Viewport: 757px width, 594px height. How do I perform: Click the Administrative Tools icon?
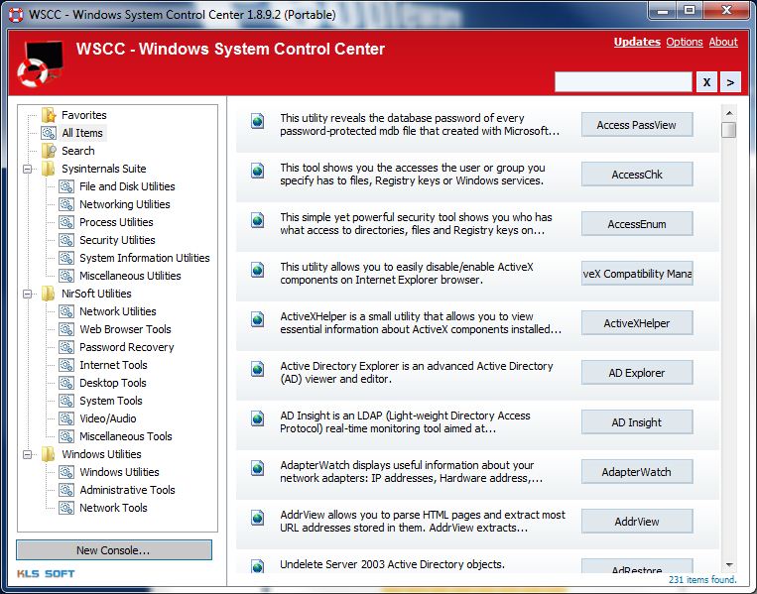[66, 490]
